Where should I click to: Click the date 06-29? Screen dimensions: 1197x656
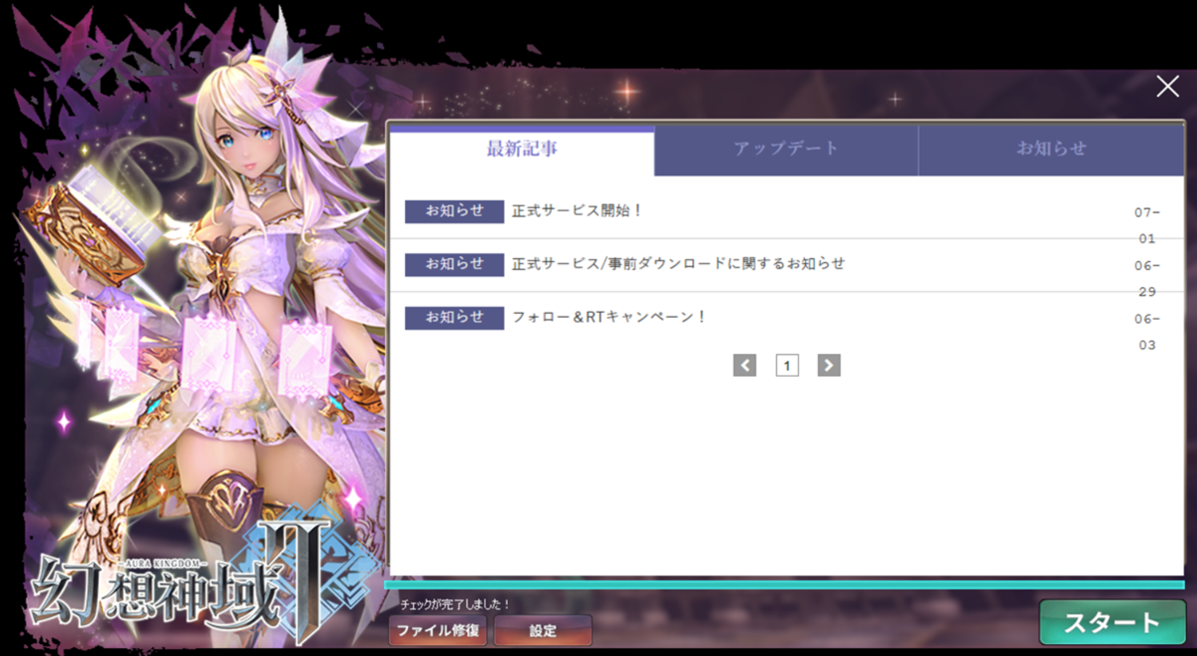click(x=1147, y=278)
